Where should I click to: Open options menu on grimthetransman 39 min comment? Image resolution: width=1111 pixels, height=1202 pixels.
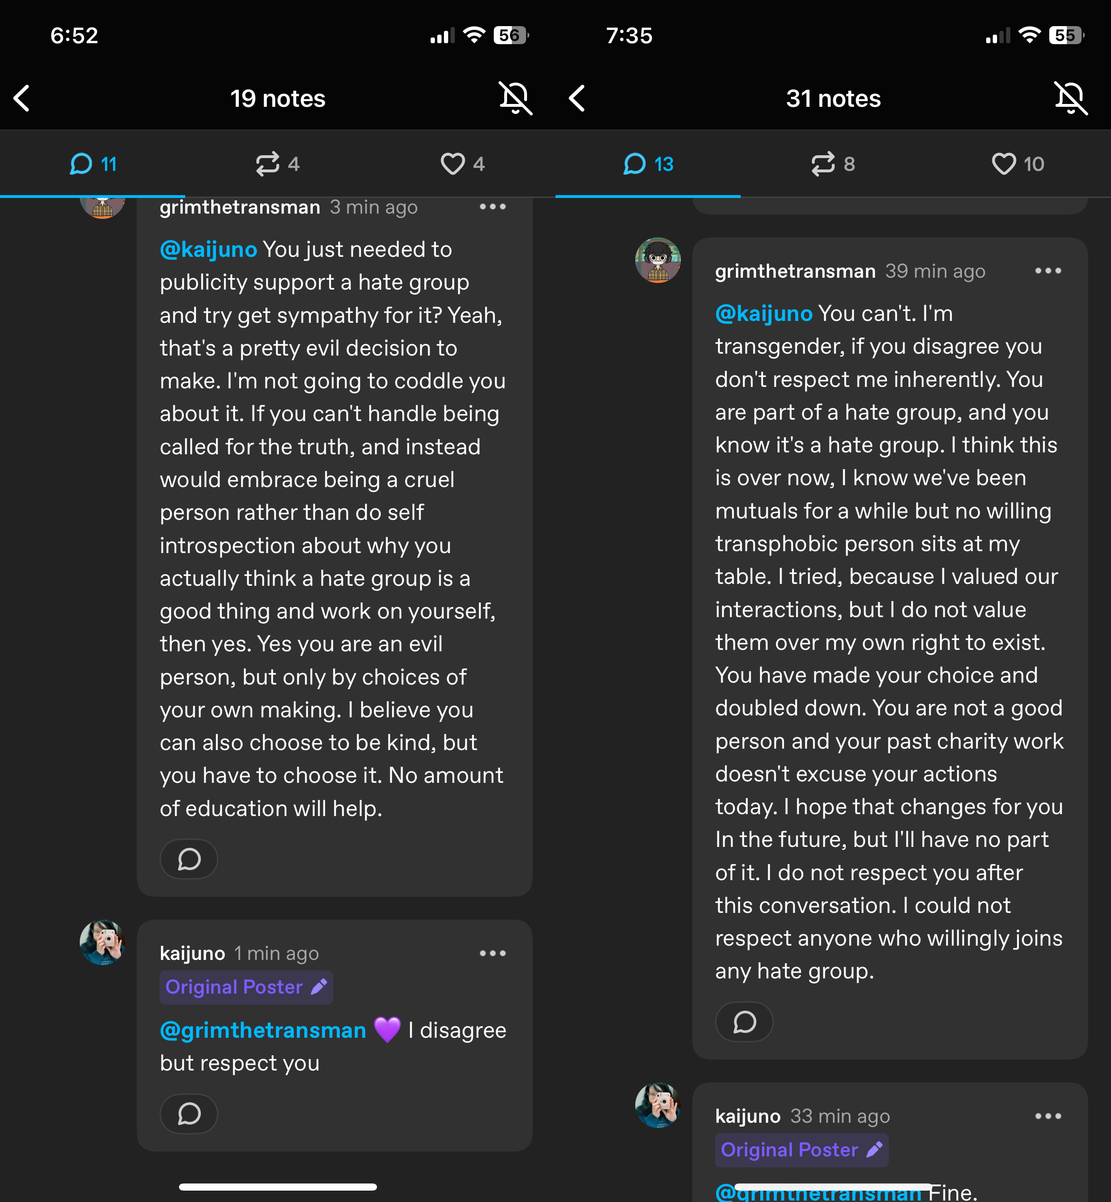coord(1048,271)
